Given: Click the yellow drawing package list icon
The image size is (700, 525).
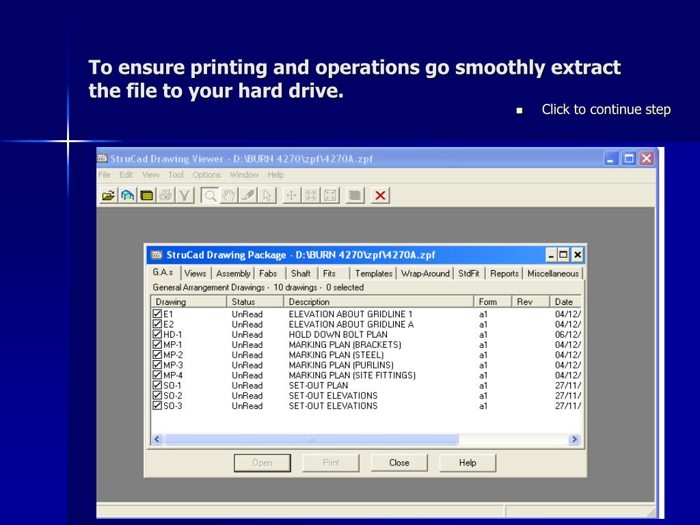Looking at the screenshot, I should pyautogui.click(x=147, y=196).
